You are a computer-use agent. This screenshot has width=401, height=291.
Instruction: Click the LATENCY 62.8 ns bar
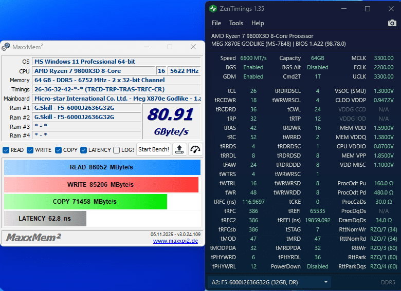[x=45, y=219]
